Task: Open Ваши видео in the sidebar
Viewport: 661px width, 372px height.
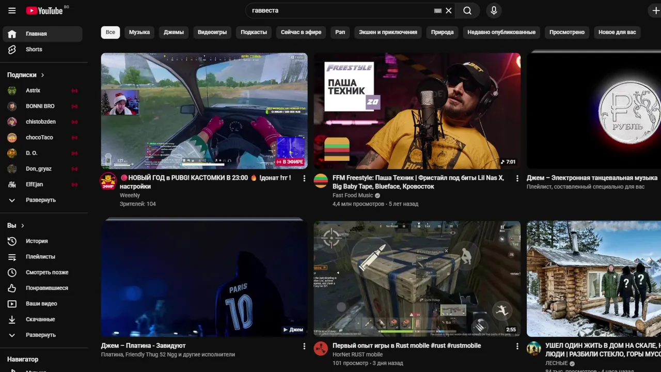Action: pos(42,304)
